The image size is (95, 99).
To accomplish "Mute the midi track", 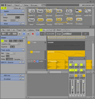I will [x=29, y=42].
